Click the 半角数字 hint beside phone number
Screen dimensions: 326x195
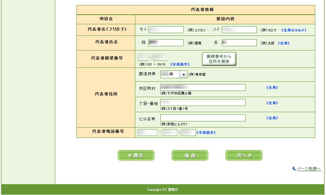(206, 133)
